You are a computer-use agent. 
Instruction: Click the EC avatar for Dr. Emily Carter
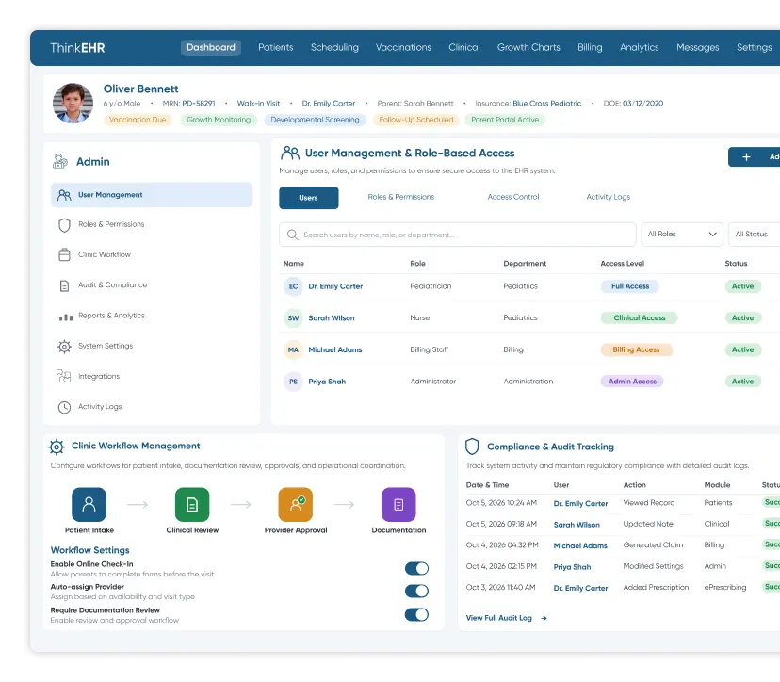(294, 286)
